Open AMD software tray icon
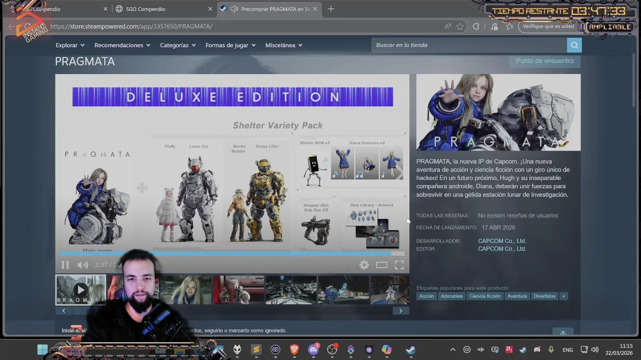Image resolution: width=641 pixels, height=360 pixels. pos(509,349)
